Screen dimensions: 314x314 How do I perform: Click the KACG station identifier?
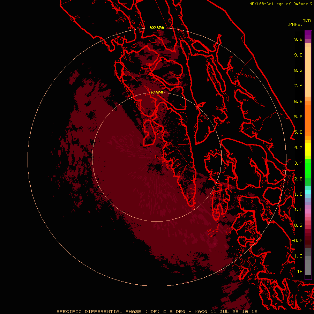click(x=201, y=312)
